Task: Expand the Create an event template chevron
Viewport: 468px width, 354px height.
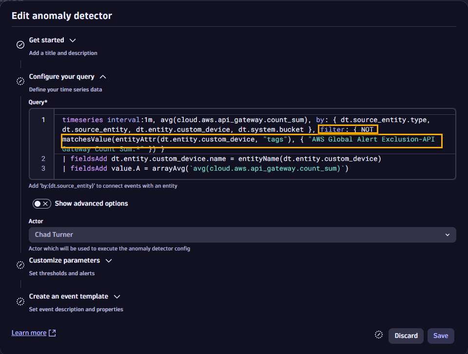Action: coord(117,297)
